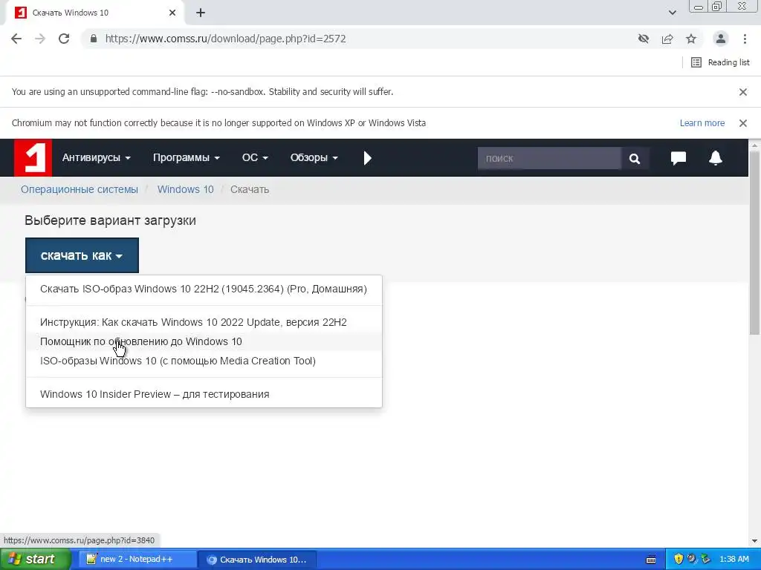Toggle the скачать как dropdown button

tap(82, 255)
